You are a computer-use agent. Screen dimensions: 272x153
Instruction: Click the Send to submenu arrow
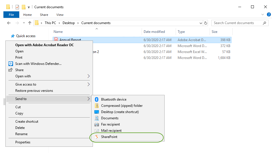pos(88,99)
